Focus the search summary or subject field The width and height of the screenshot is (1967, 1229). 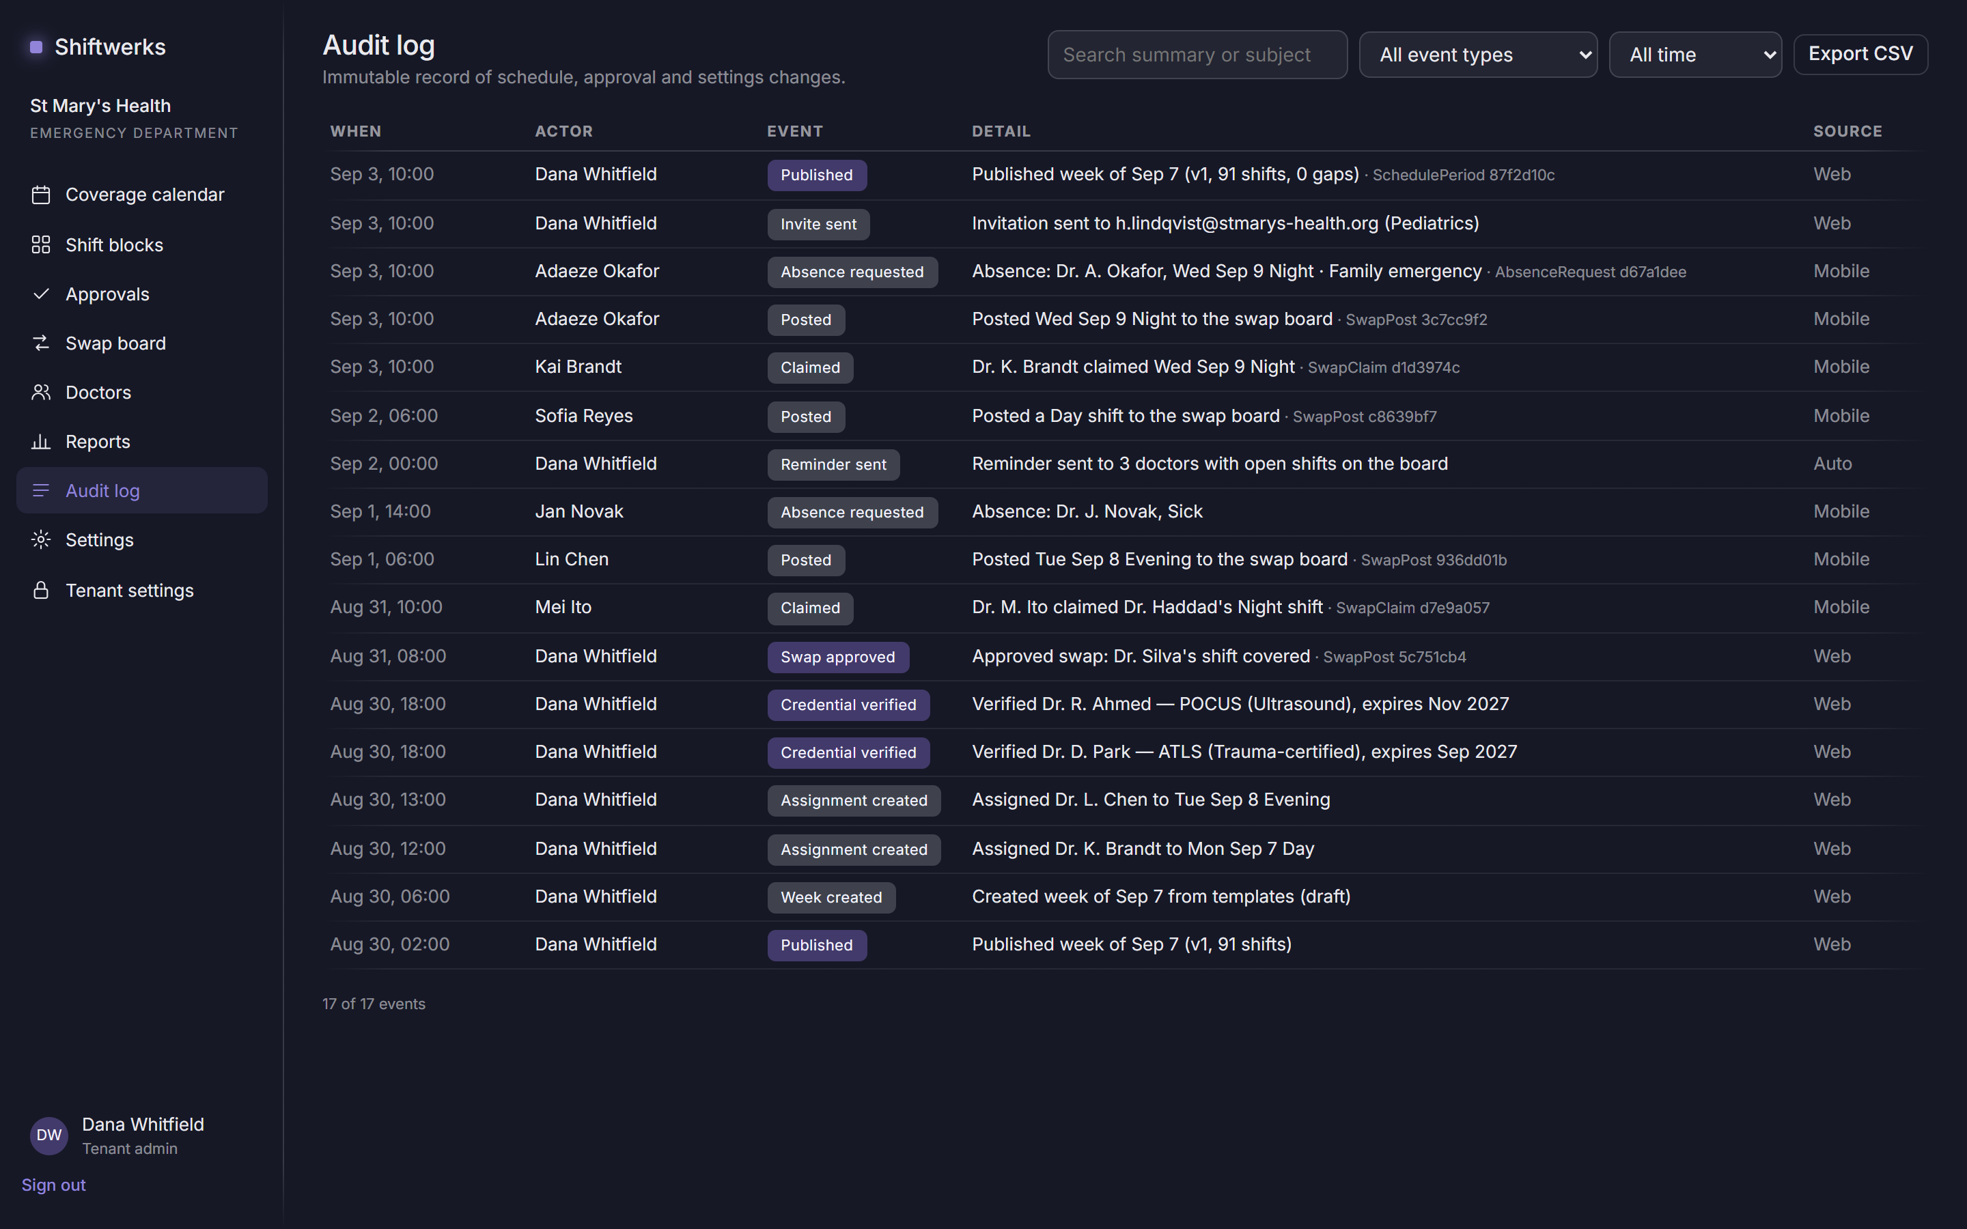click(x=1197, y=55)
